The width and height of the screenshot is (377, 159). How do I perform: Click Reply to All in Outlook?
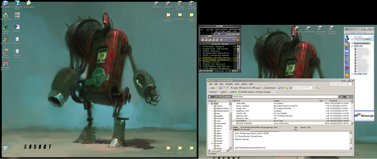pyautogui.click(x=245, y=88)
